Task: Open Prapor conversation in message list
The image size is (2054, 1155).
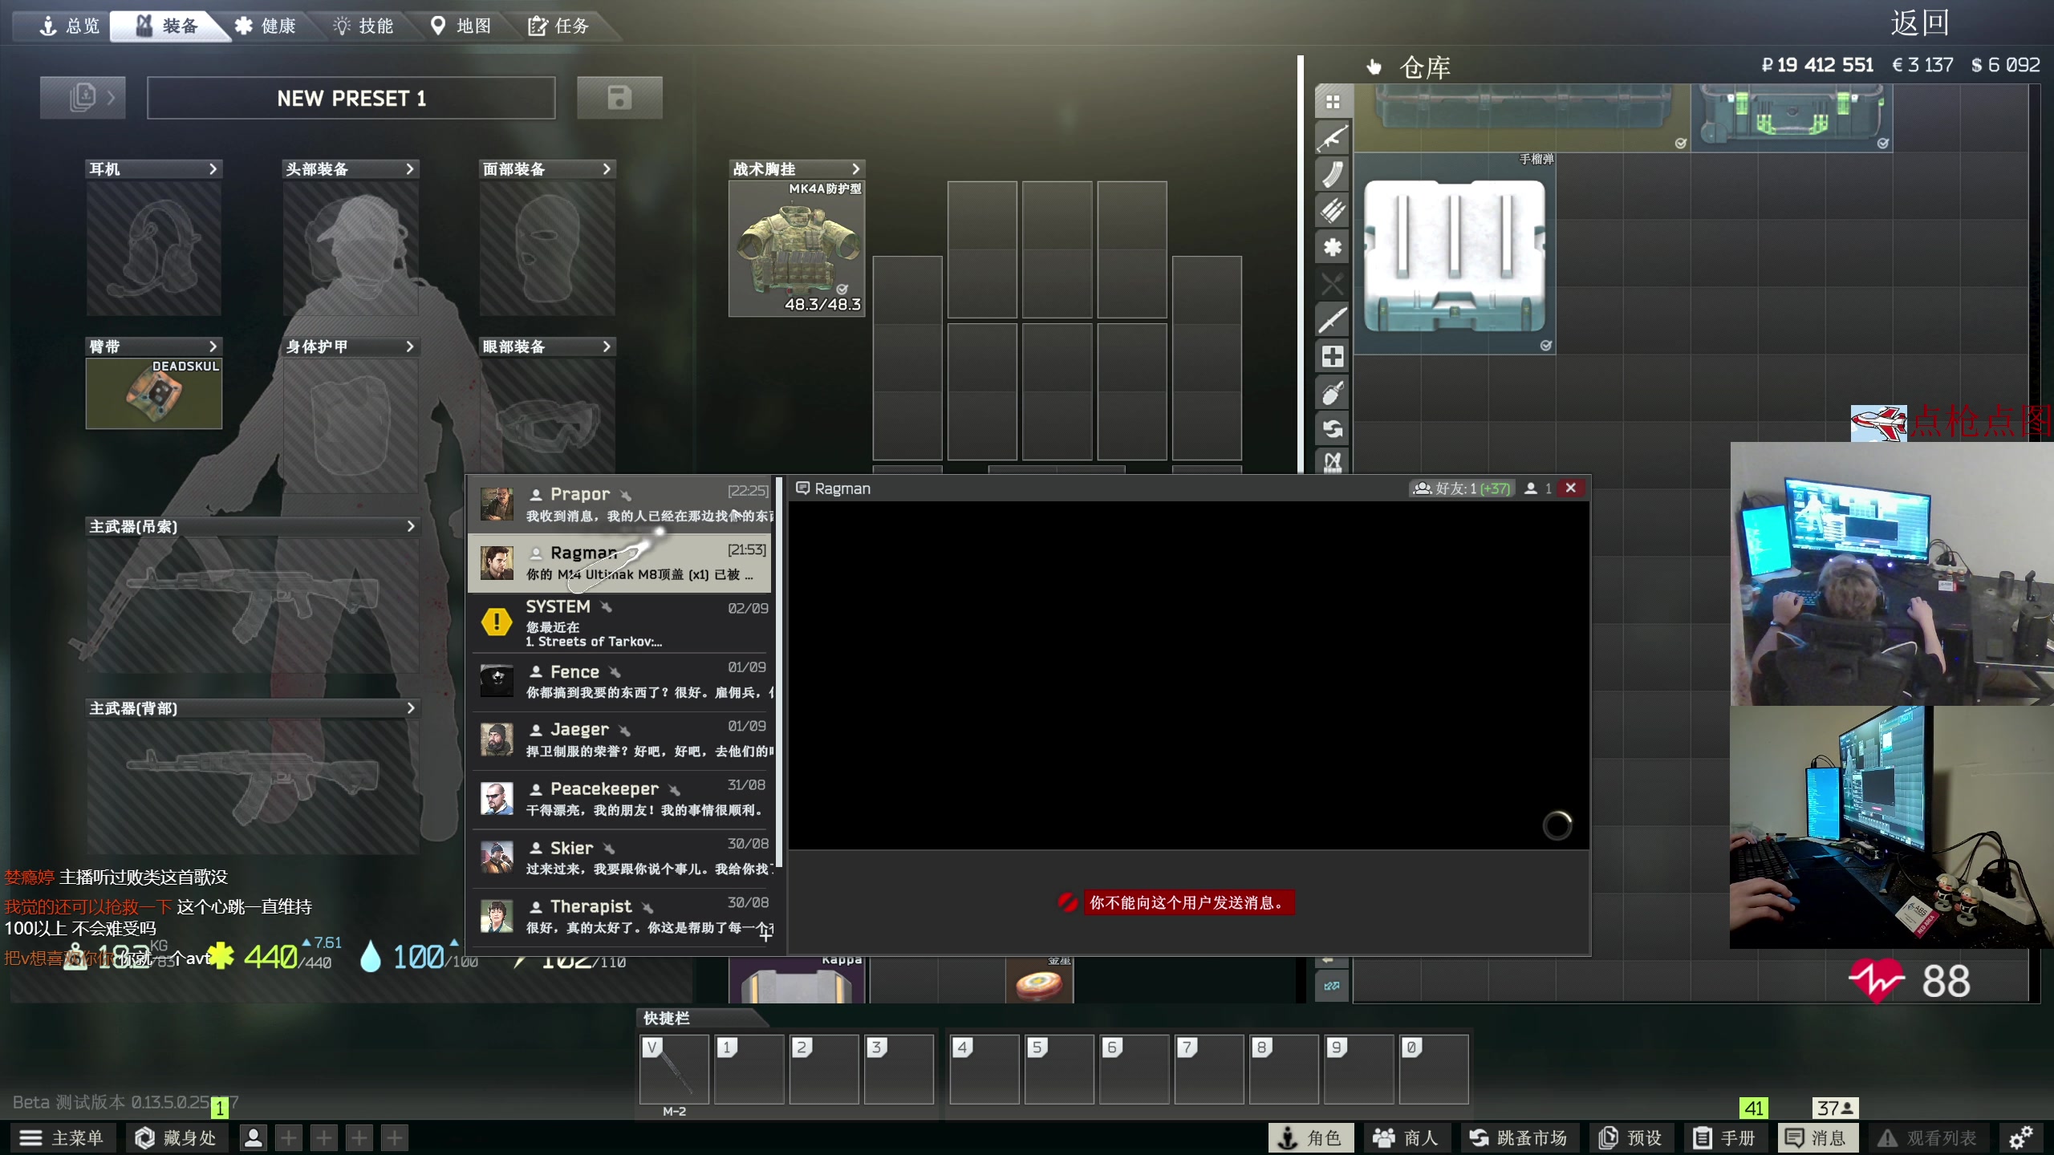Action: (620, 505)
